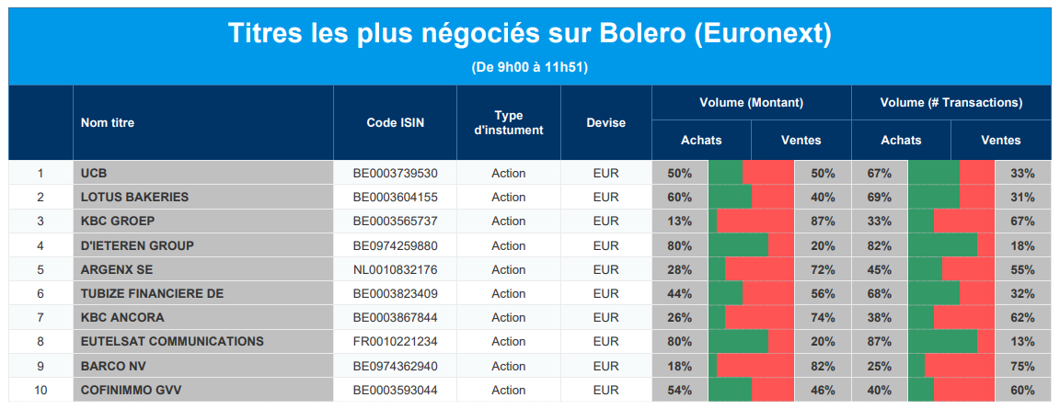Click the UCB stock name
This screenshot has height=409, width=1060.
pyautogui.click(x=95, y=173)
